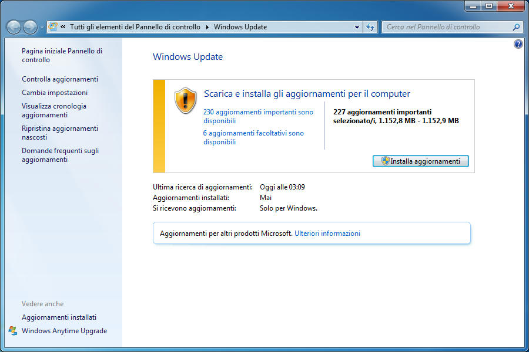Click the 'Aggiornamenti installati:' label
This screenshot has height=352, width=529.
pos(191,198)
